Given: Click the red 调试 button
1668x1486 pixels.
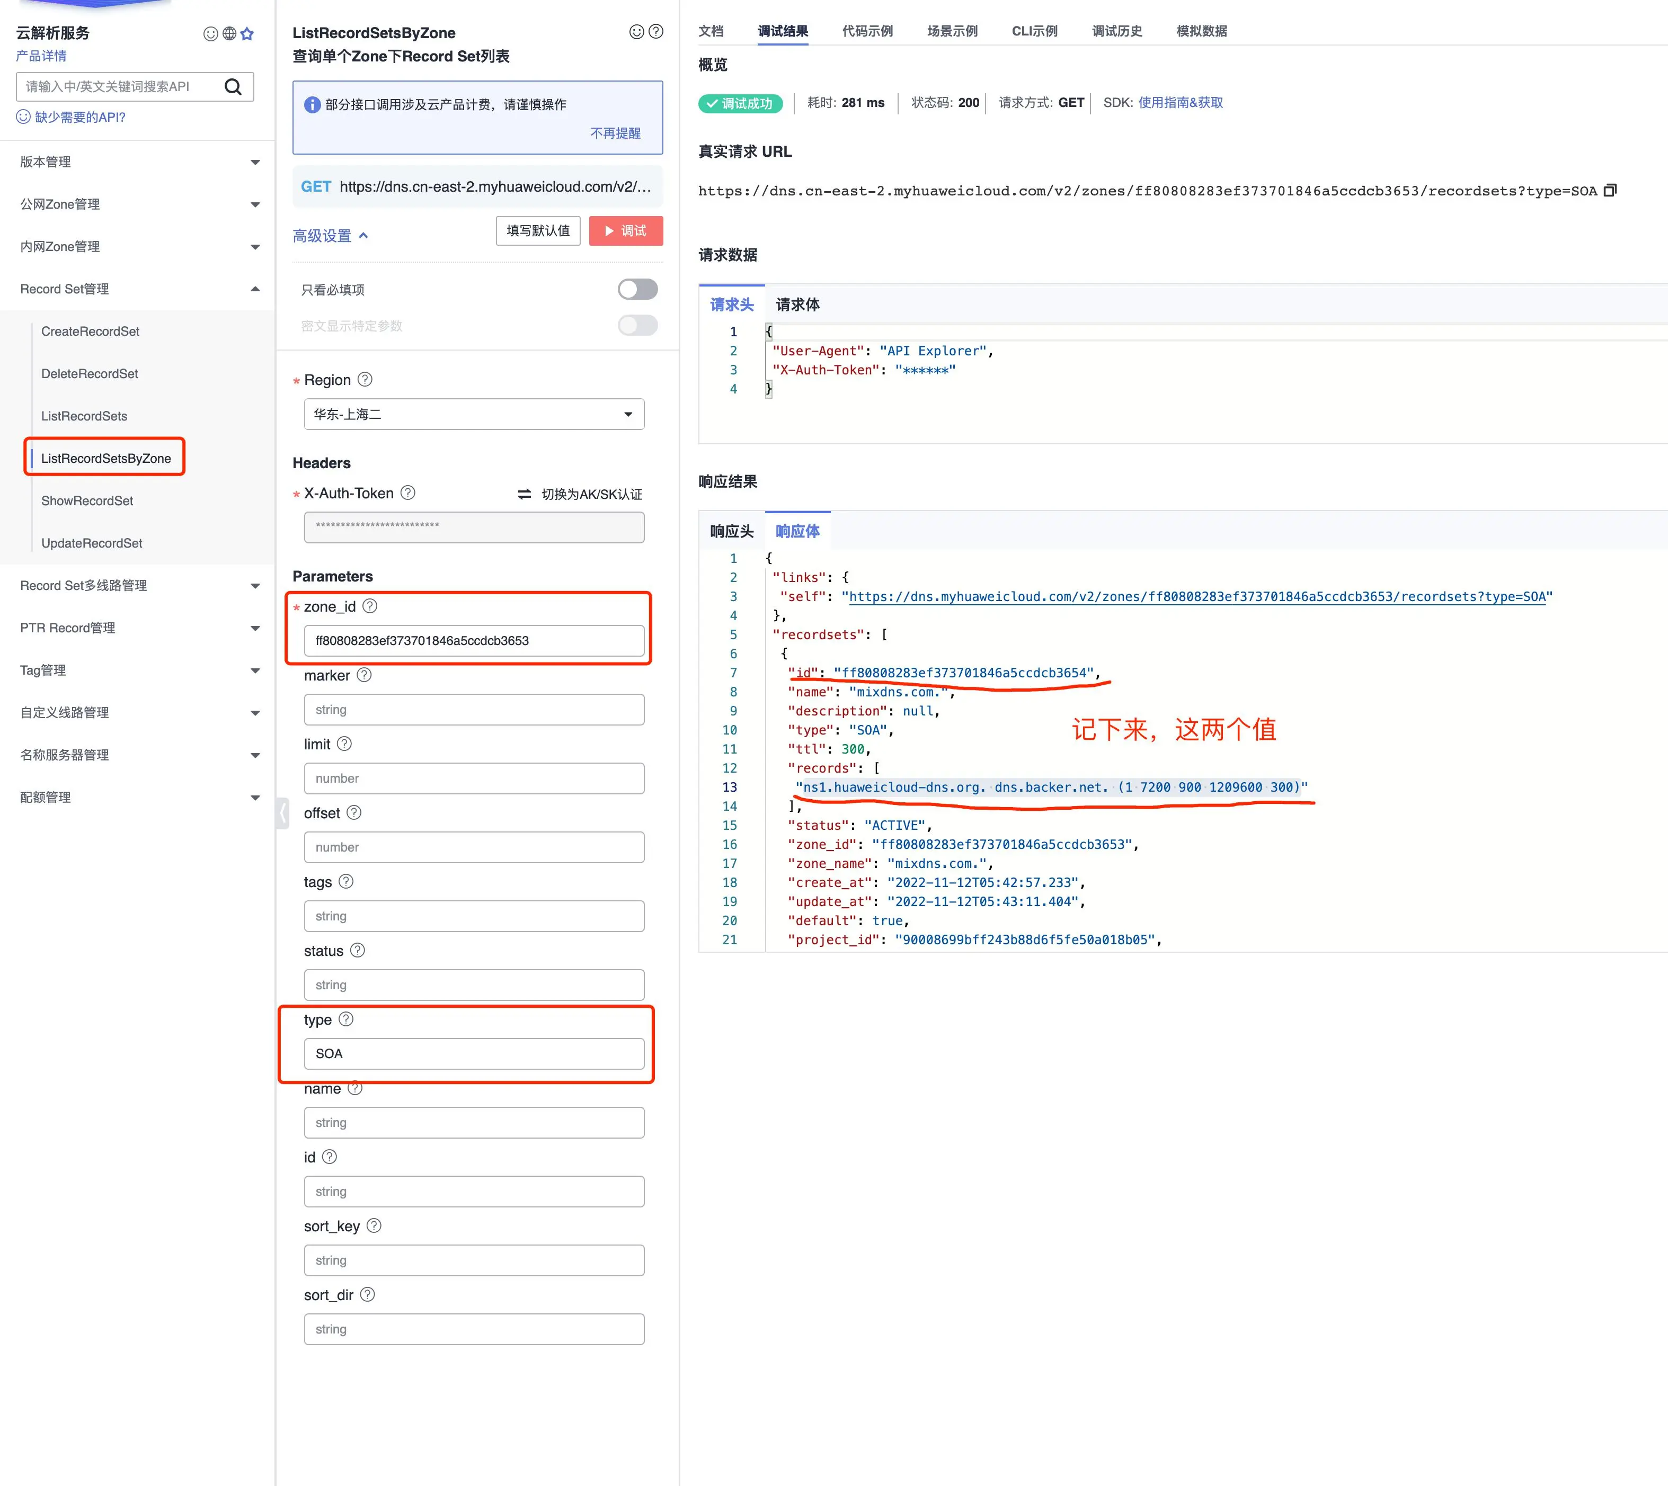Looking at the screenshot, I should (626, 230).
